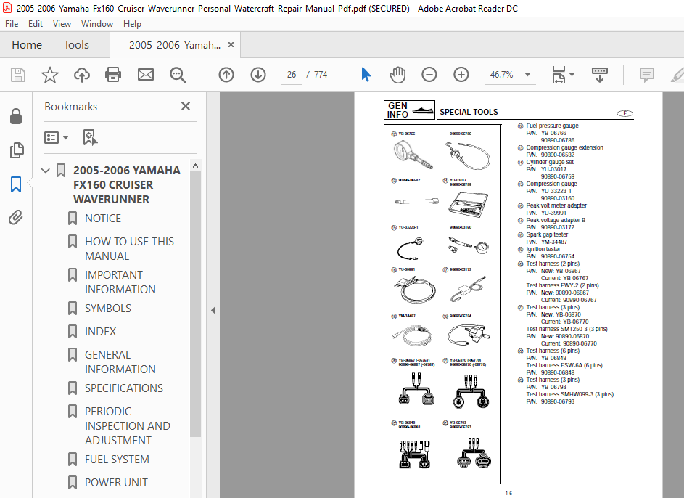
Task: Click the page number field showing 26
Action: click(x=292, y=75)
